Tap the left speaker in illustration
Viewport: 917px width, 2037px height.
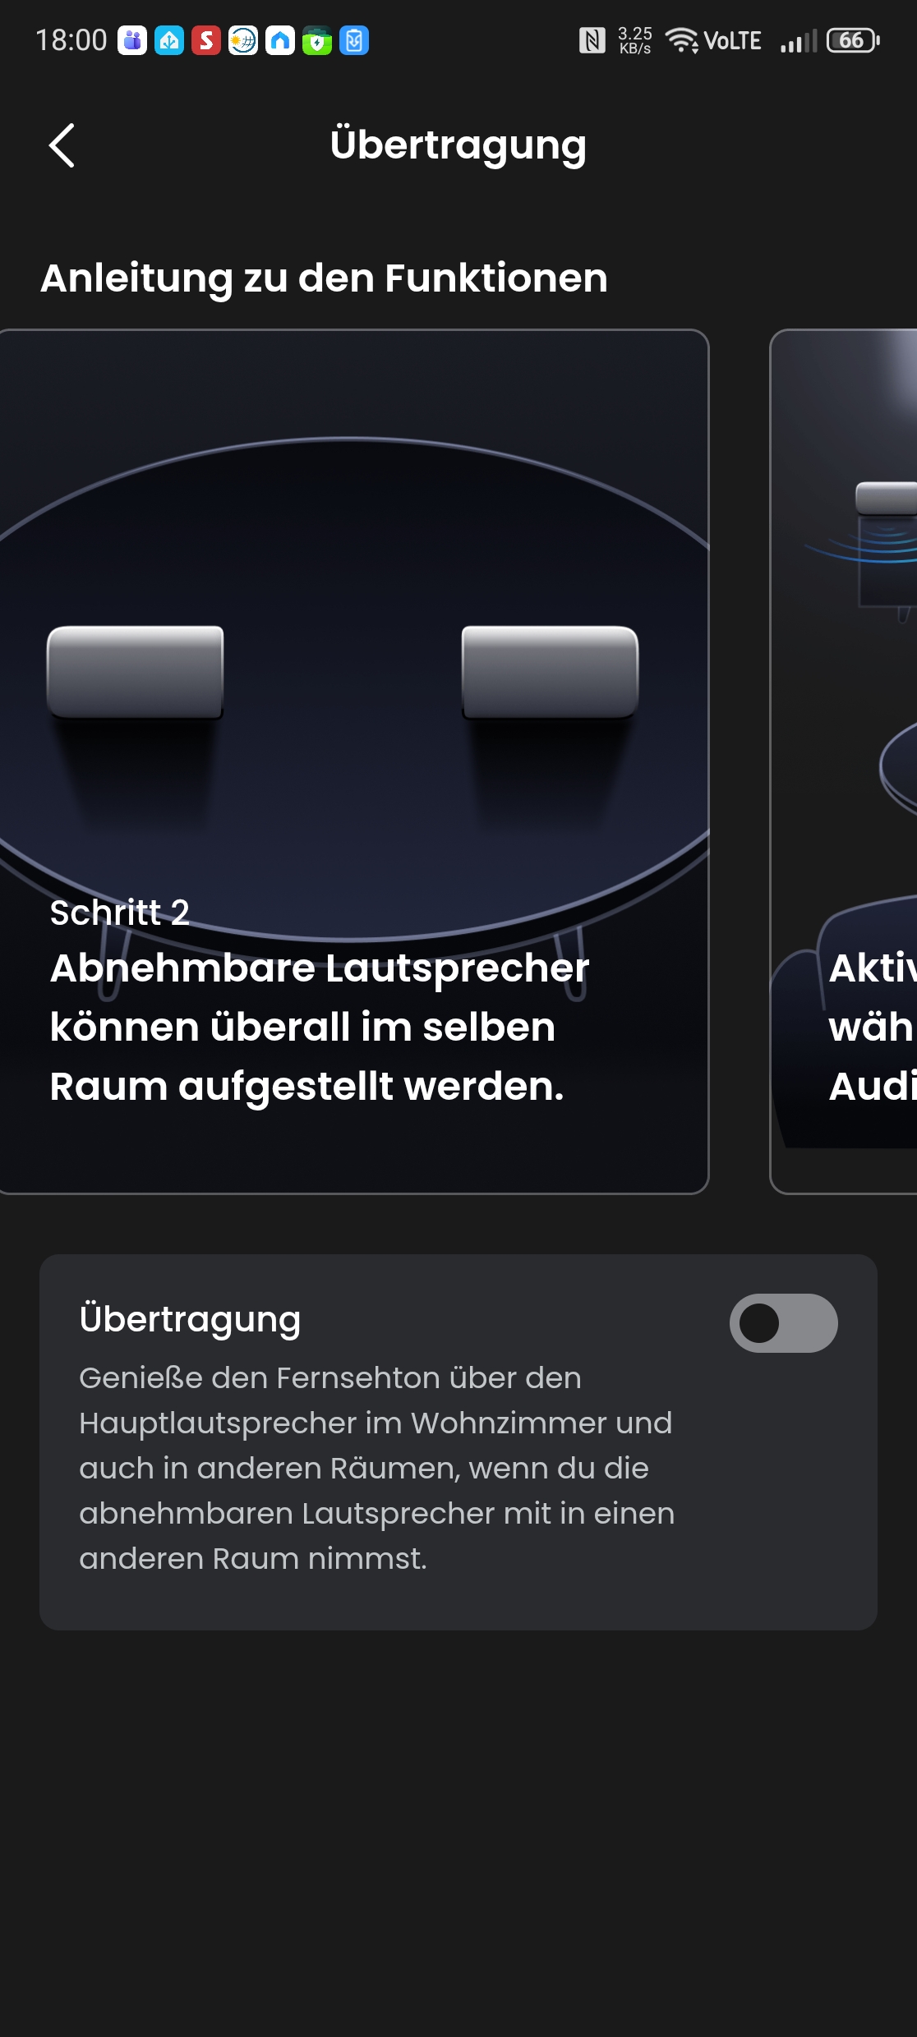136,672
